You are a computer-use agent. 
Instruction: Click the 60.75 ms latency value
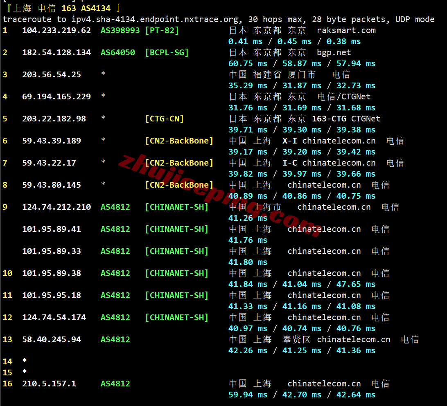pyautogui.click(x=248, y=63)
